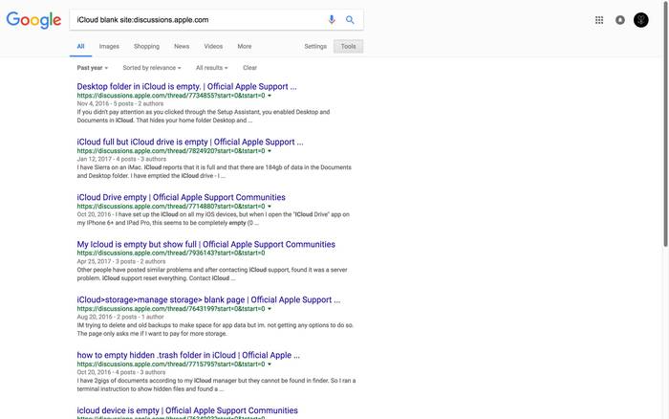Toggle the Tools button
Screen dimensions: 669x419
348,46
